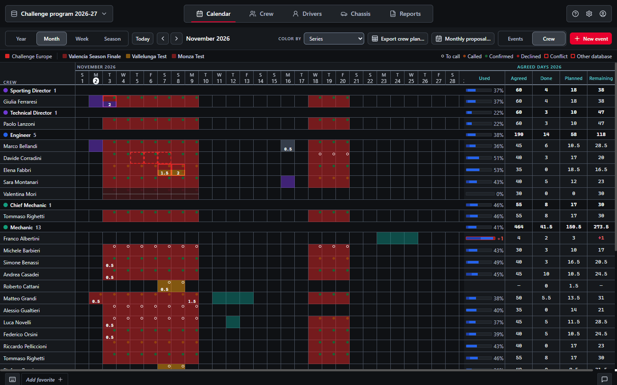
Task: Select day 2 in calendar header
Action: [96, 78]
